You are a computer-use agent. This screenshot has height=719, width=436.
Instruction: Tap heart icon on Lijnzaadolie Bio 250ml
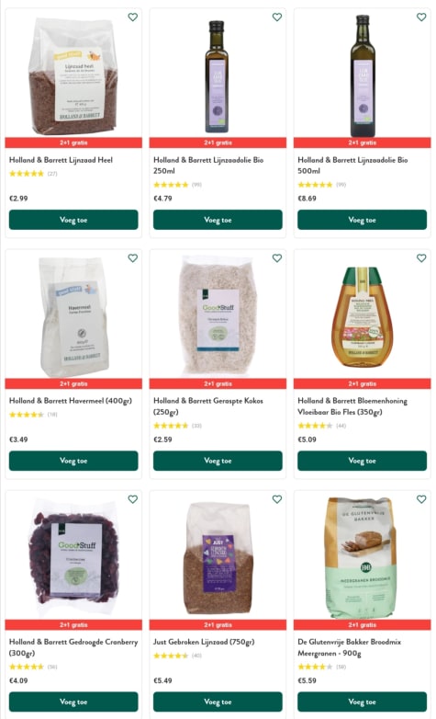(x=277, y=17)
